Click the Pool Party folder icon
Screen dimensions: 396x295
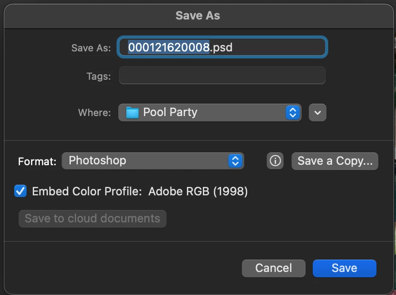[132, 113]
